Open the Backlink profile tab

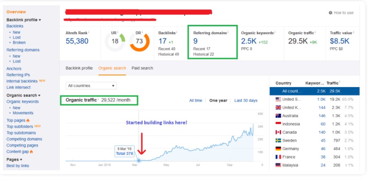point(79,68)
